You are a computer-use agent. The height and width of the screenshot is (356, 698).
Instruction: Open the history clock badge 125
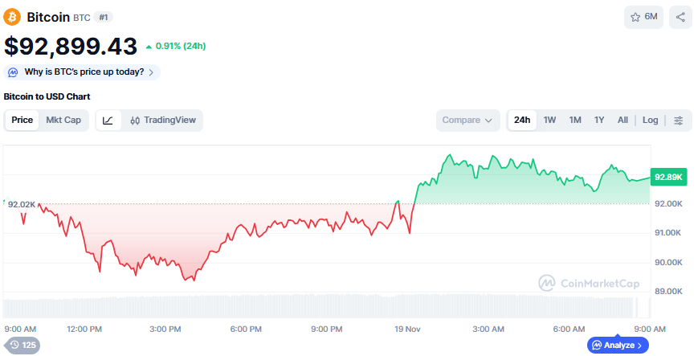pos(22,346)
